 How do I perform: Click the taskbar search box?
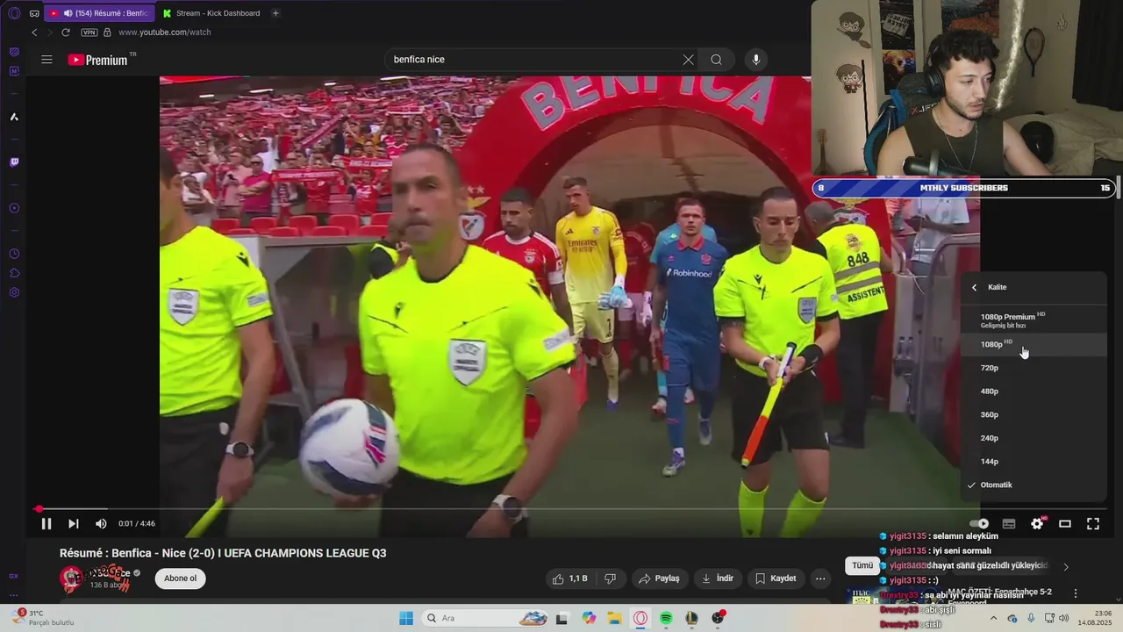click(486, 618)
